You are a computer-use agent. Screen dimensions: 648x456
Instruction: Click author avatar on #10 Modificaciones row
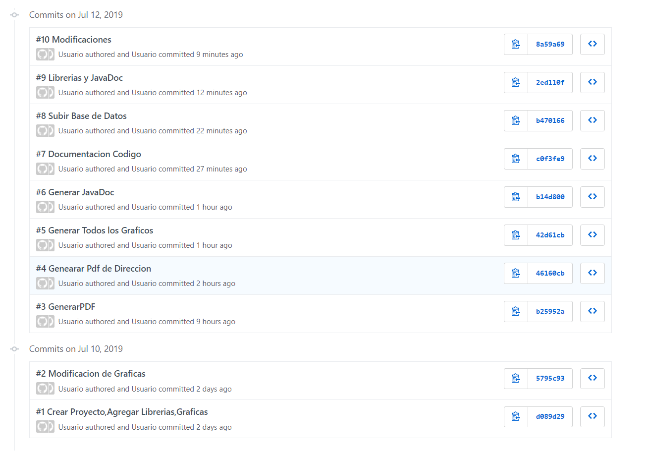click(42, 55)
